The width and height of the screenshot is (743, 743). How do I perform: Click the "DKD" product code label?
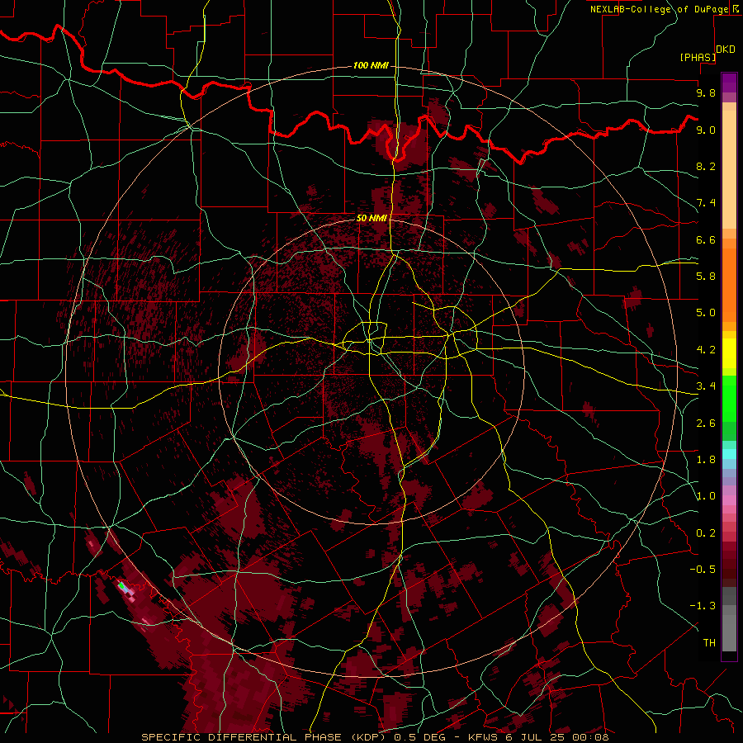(x=726, y=50)
